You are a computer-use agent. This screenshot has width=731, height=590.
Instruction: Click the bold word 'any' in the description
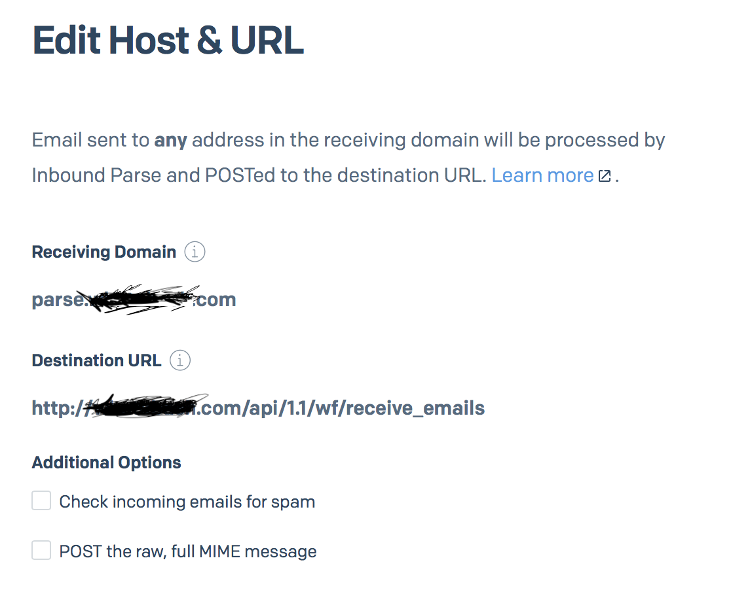click(170, 140)
